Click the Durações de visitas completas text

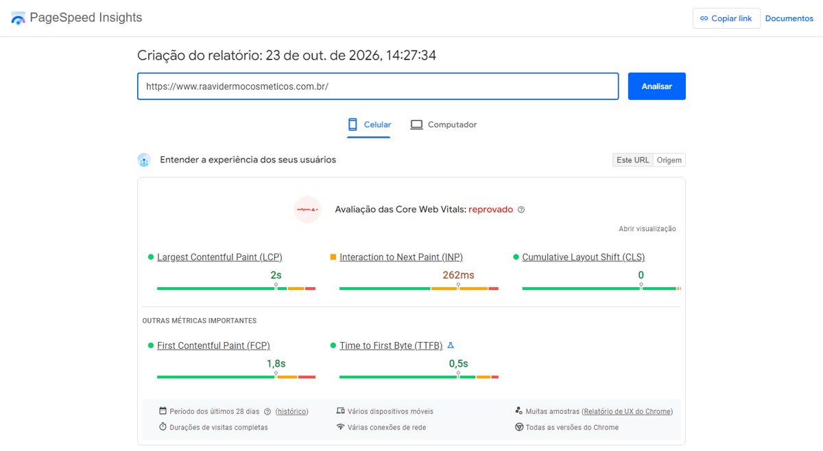pos(219,427)
